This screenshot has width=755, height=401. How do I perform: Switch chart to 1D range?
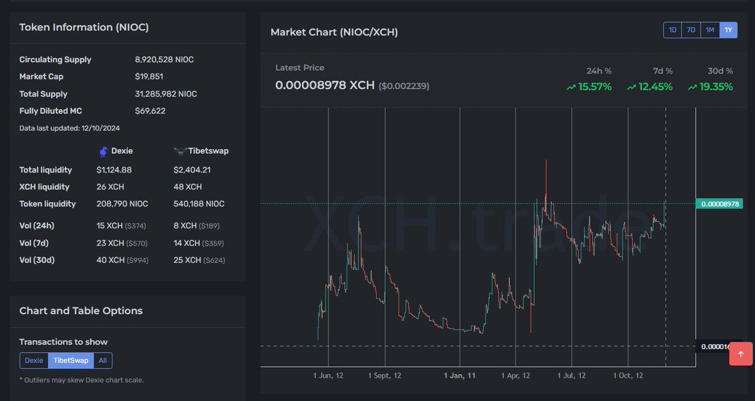point(673,30)
